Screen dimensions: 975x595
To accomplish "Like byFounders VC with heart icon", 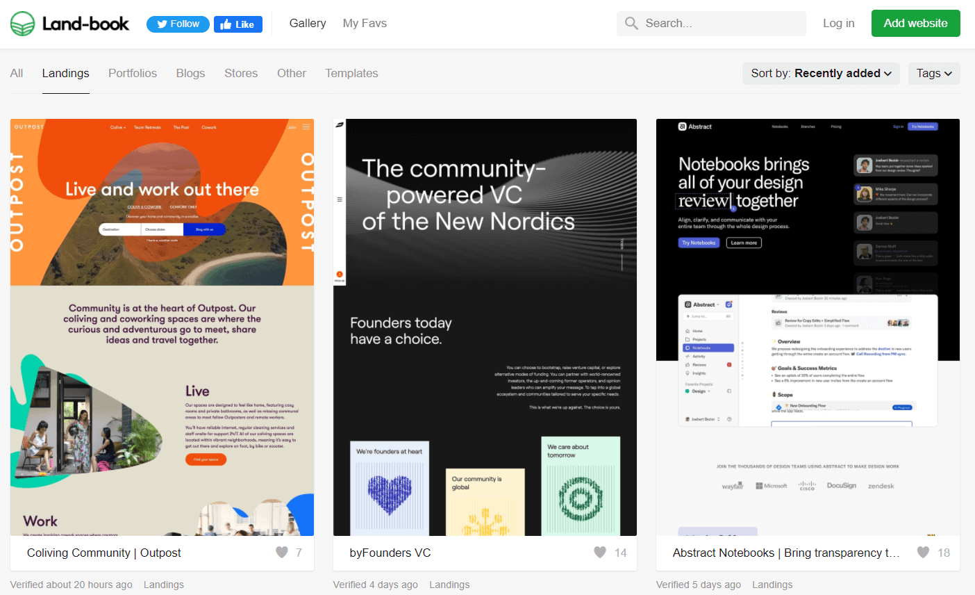I will 600,553.
